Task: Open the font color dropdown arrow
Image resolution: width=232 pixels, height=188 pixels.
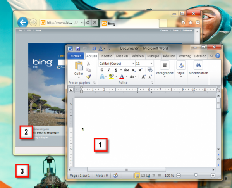Action: pyautogui.click(x=127, y=76)
